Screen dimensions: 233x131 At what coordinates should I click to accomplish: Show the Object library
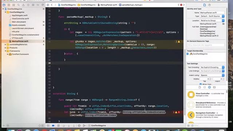coord(209,87)
